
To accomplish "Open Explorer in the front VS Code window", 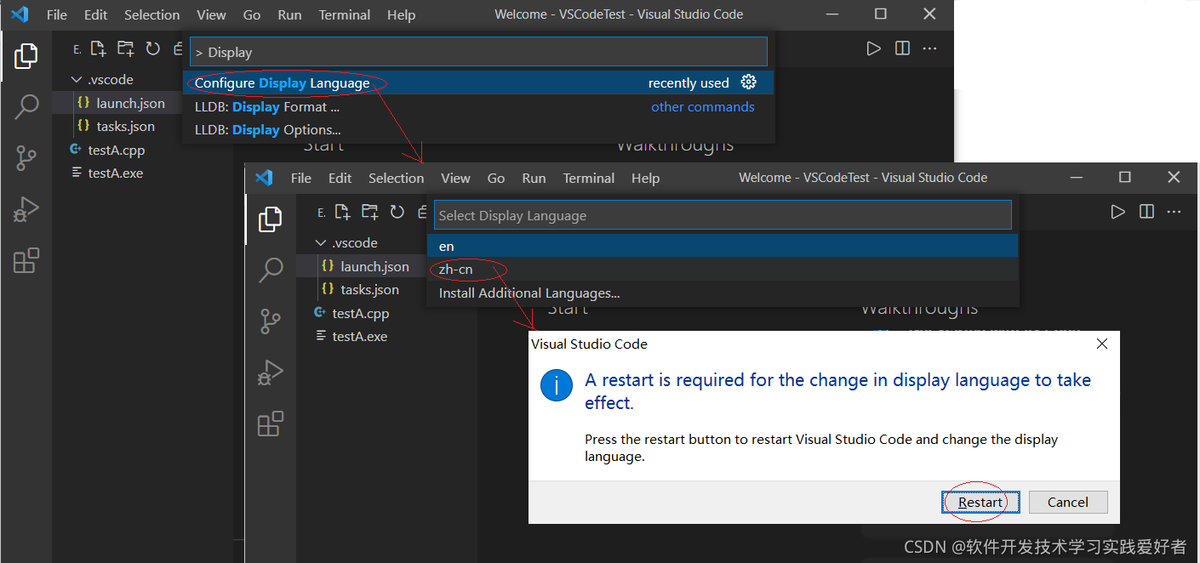I will tap(271, 219).
